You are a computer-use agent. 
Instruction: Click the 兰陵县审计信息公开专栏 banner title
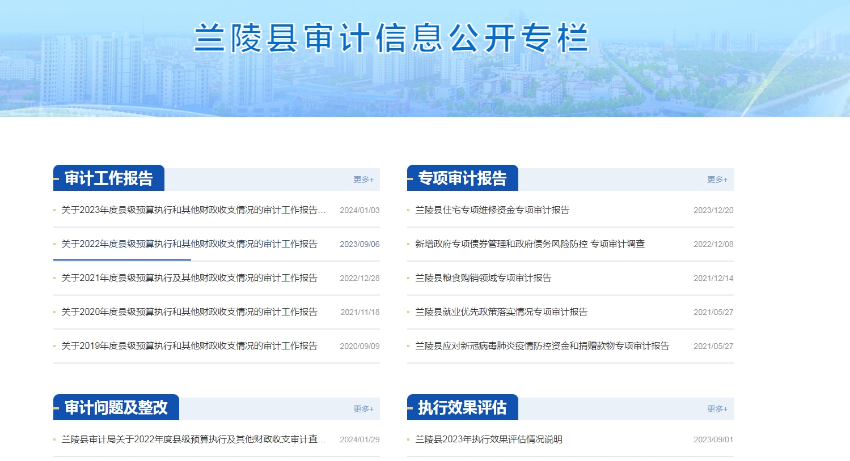click(x=391, y=38)
